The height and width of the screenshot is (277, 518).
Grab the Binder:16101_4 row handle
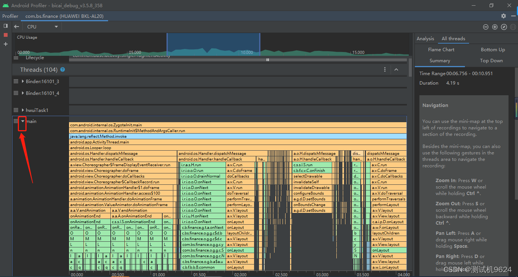(16, 93)
